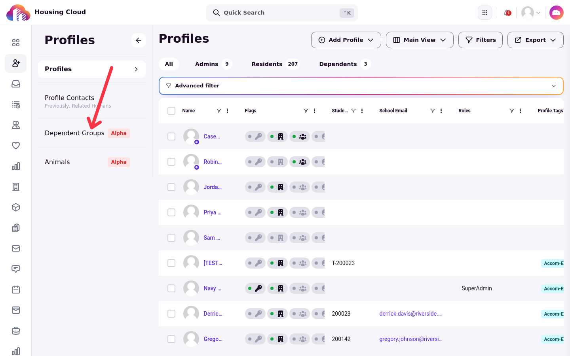This screenshot has height=356, width=570.
Task: Click group flag on Robin row
Action: (x=300, y=162)
